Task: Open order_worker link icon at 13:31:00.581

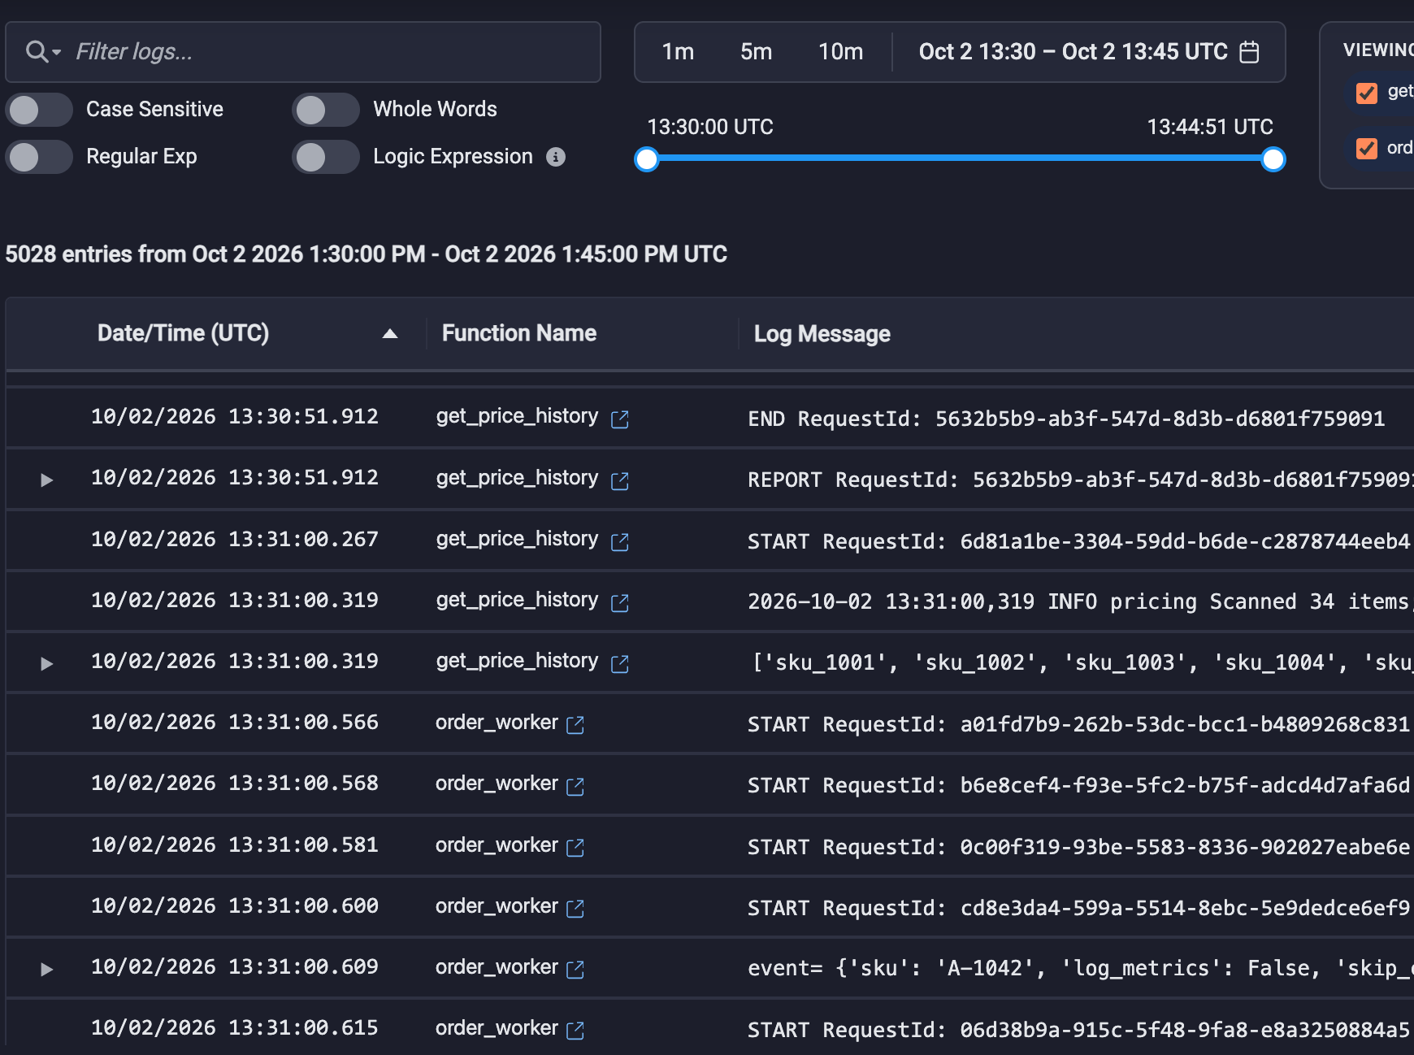Action: pyautogui.click(x=575, y=848)
